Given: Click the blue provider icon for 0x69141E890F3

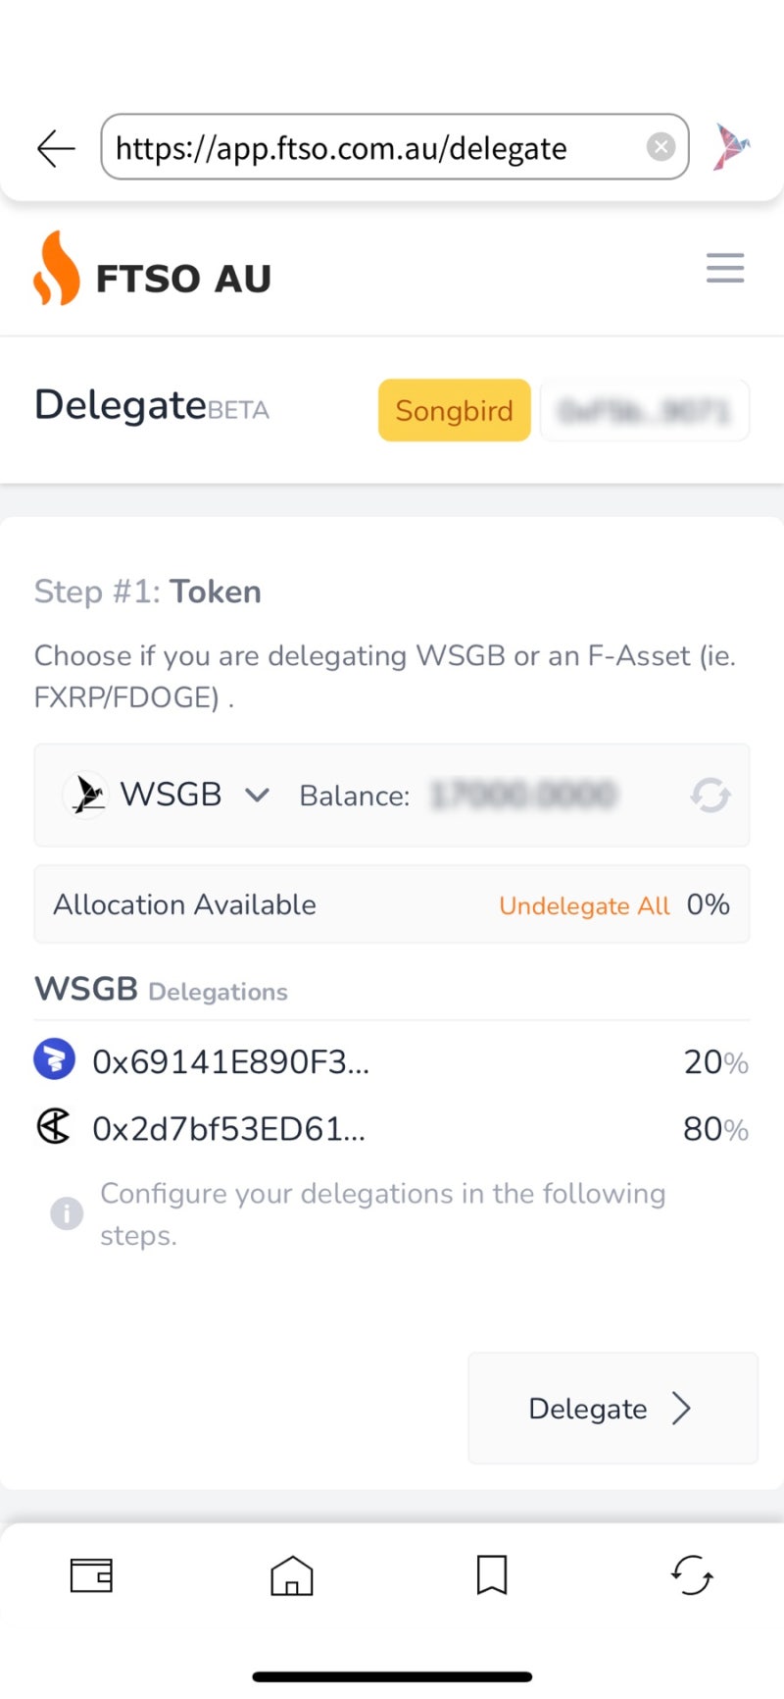Looking at the screenshot, I should pos(55,1059).
